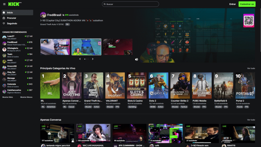
Task: Click the Kick logo
Action: (x=15, y=4)
